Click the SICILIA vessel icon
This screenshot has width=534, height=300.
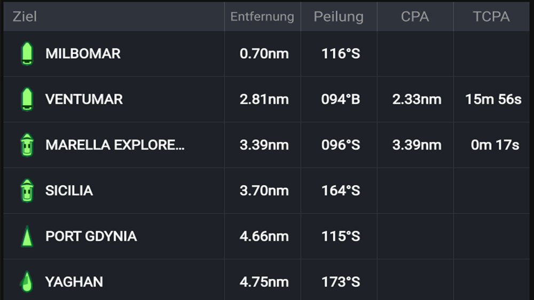(27, 191)
